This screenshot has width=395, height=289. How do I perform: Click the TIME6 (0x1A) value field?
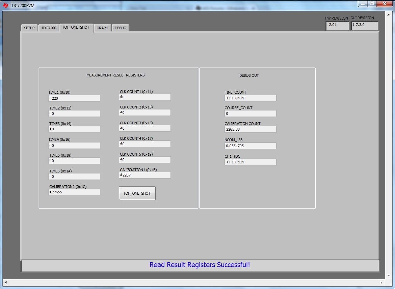click(74, 176)
